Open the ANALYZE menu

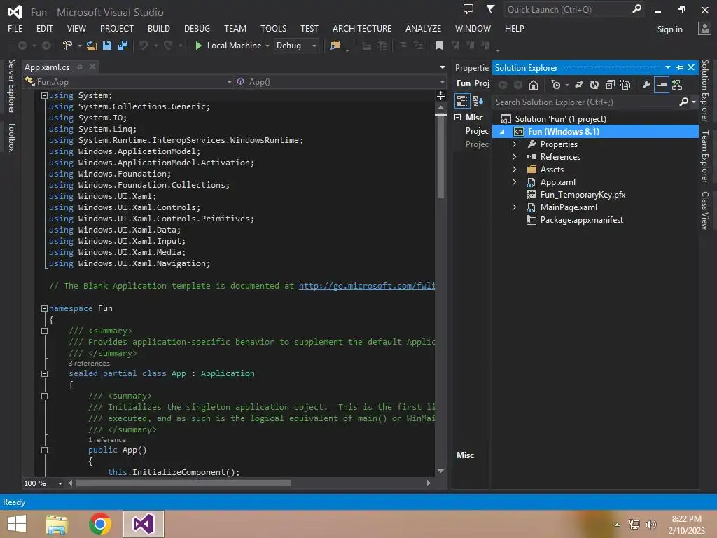(x=423, y=28)
